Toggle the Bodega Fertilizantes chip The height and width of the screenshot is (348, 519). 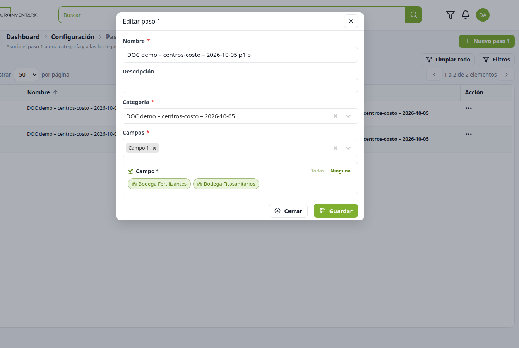159,184
